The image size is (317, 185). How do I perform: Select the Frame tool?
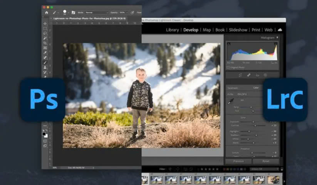tap(45, 48)
